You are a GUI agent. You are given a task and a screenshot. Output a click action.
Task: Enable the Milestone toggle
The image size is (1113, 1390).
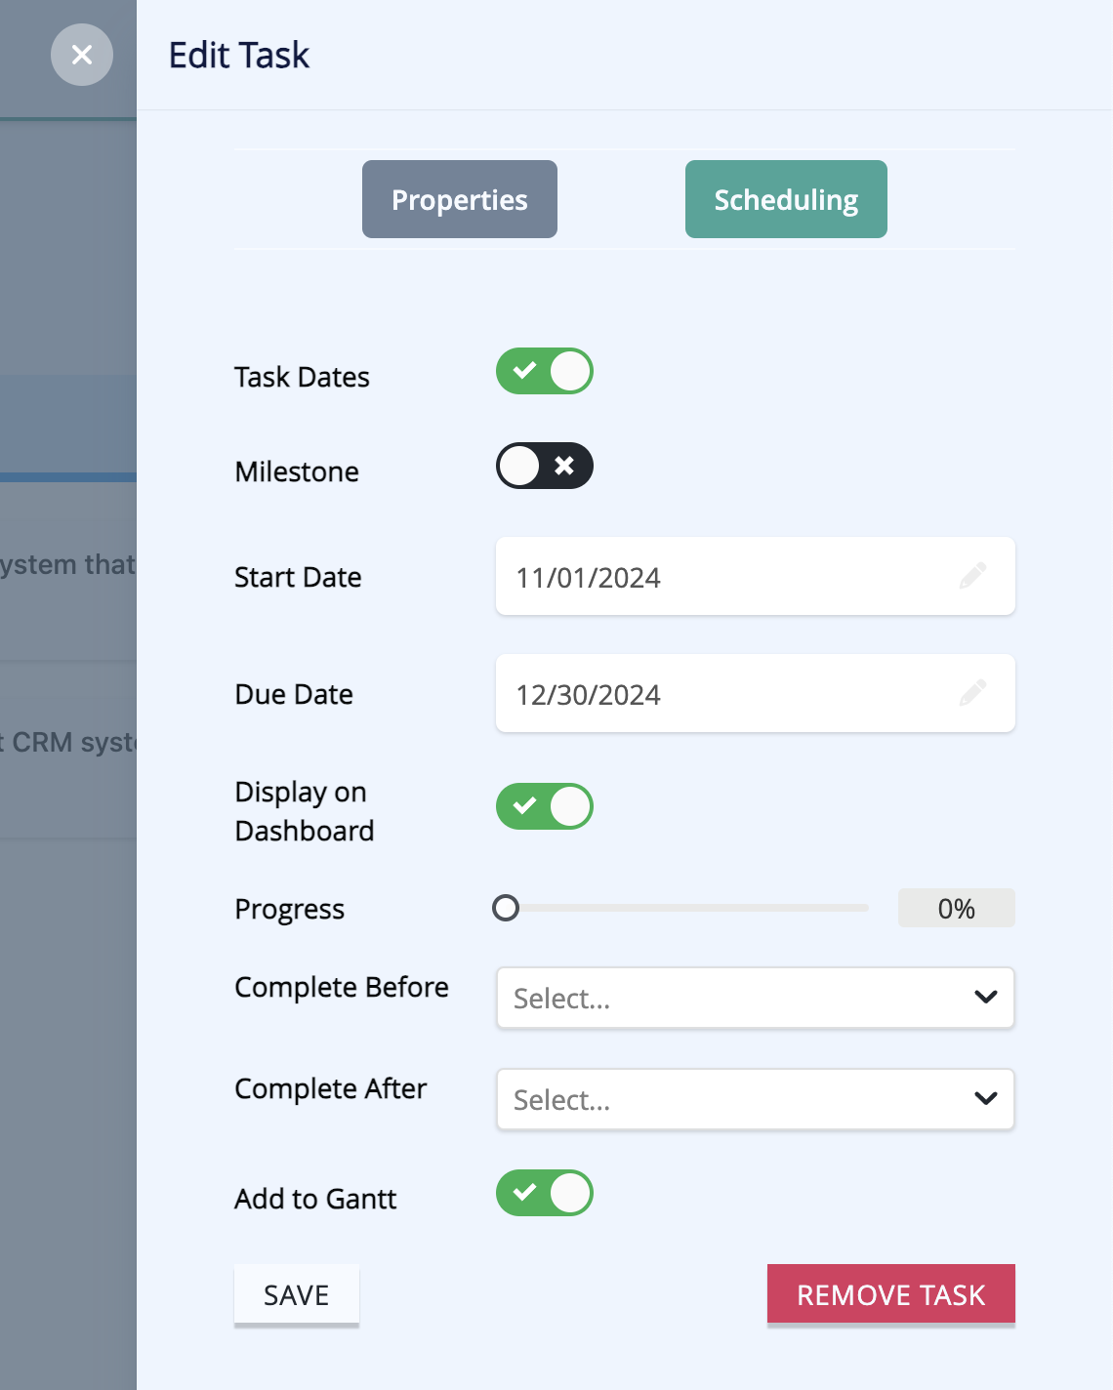point(545,466)
